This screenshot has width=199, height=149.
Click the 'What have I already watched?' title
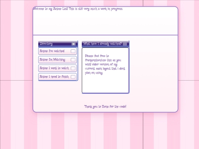pyautogui.click(x=102, y=44)
